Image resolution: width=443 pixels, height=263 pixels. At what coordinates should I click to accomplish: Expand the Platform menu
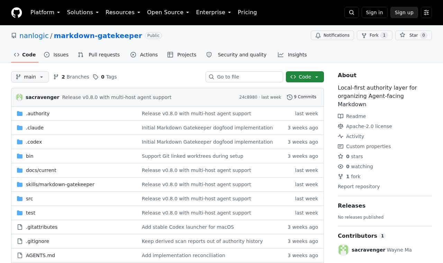click(x=45, y=12)
